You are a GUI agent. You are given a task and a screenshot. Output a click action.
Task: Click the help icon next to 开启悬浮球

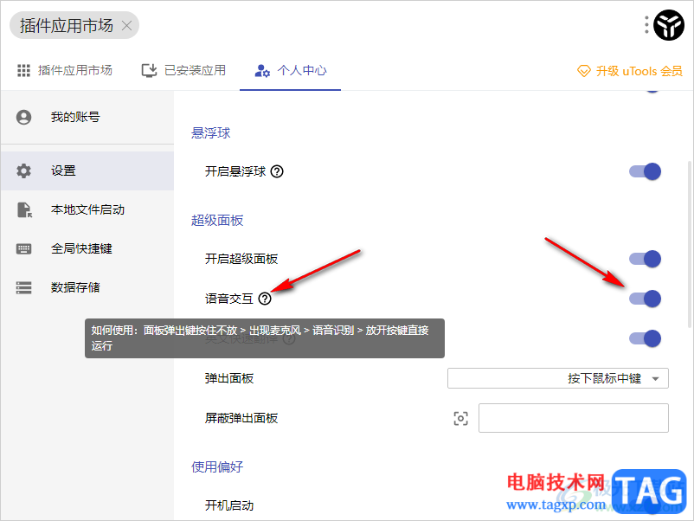(x=277, y=171)
